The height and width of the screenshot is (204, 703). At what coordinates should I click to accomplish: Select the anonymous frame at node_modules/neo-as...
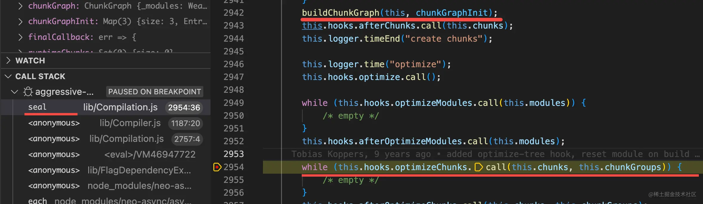tap(106, 186)
